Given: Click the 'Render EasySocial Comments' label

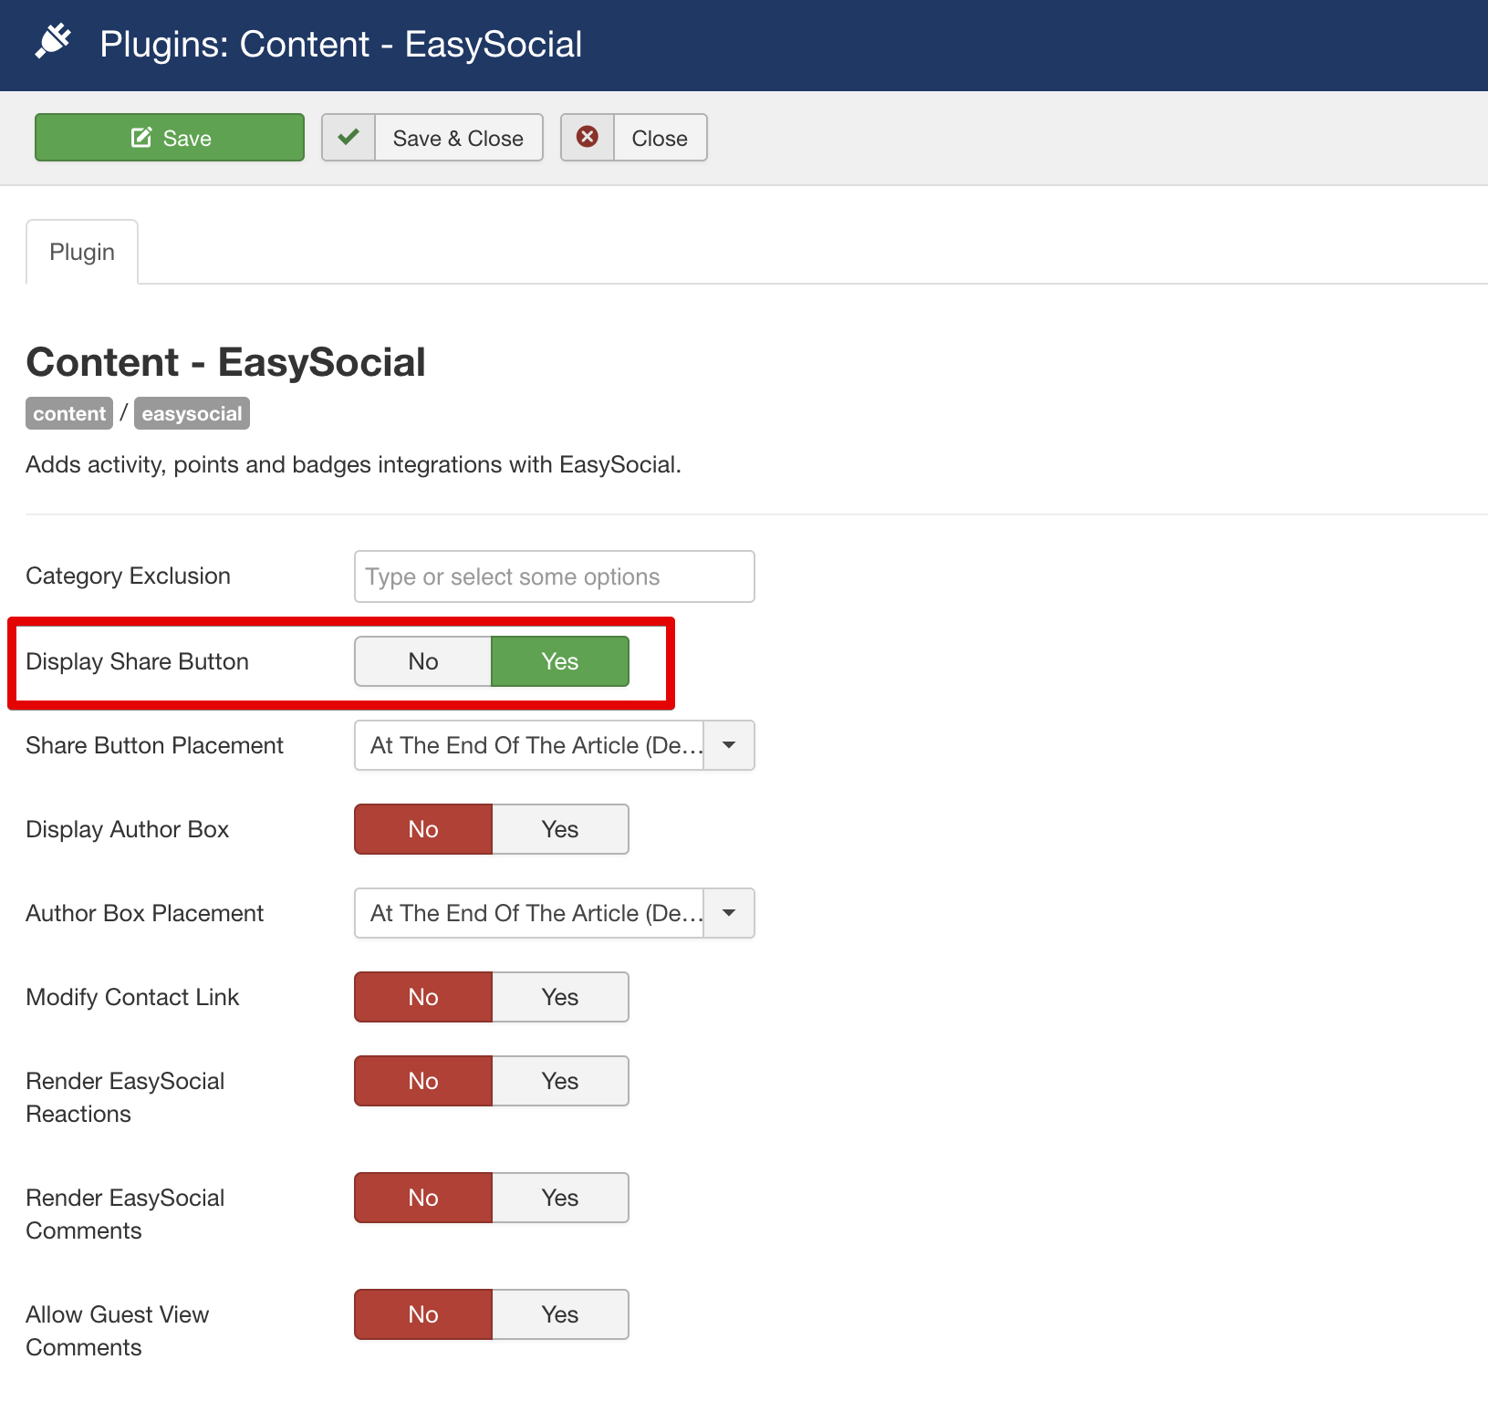Looking at the screenshot, I should coord(125,1214).
